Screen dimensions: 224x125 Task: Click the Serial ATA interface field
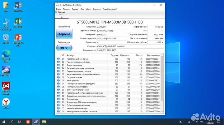point(111,35)
